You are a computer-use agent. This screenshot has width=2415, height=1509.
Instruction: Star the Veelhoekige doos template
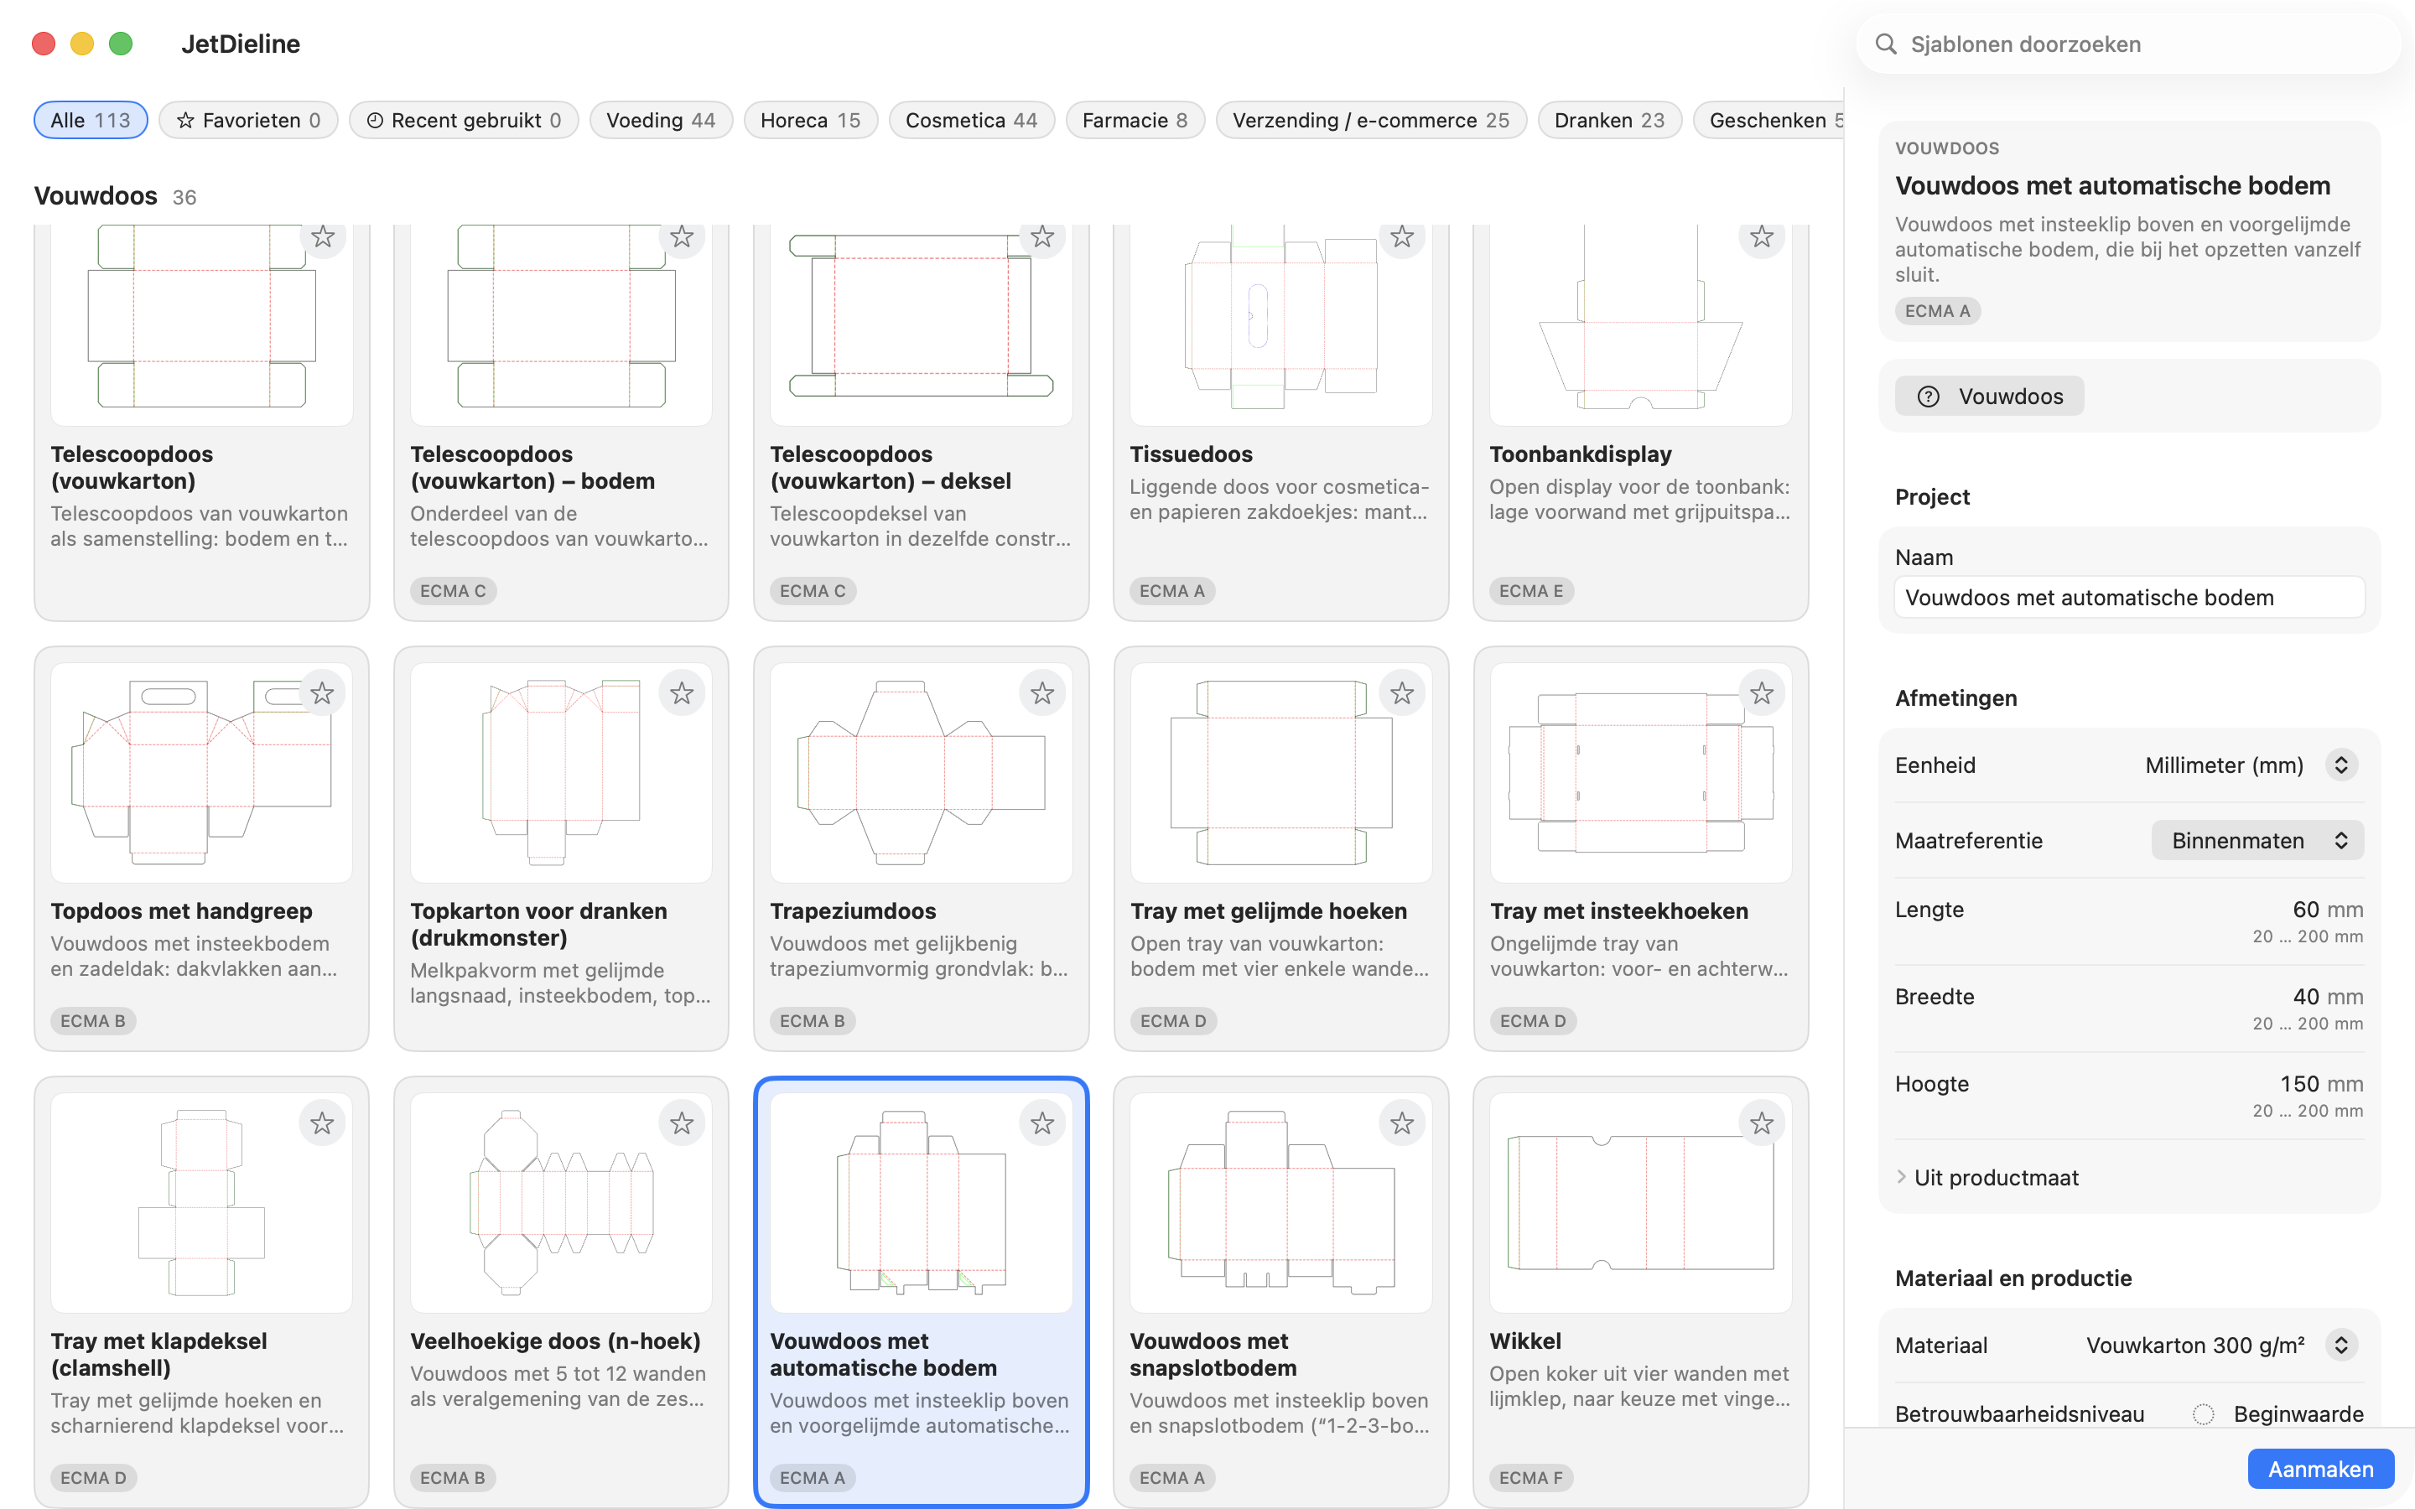click(x=682, y=1123)
